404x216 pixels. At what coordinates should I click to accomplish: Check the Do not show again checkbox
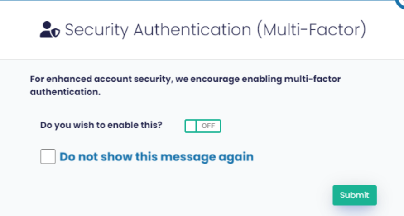pyautogui.click(x=48, y=157)
